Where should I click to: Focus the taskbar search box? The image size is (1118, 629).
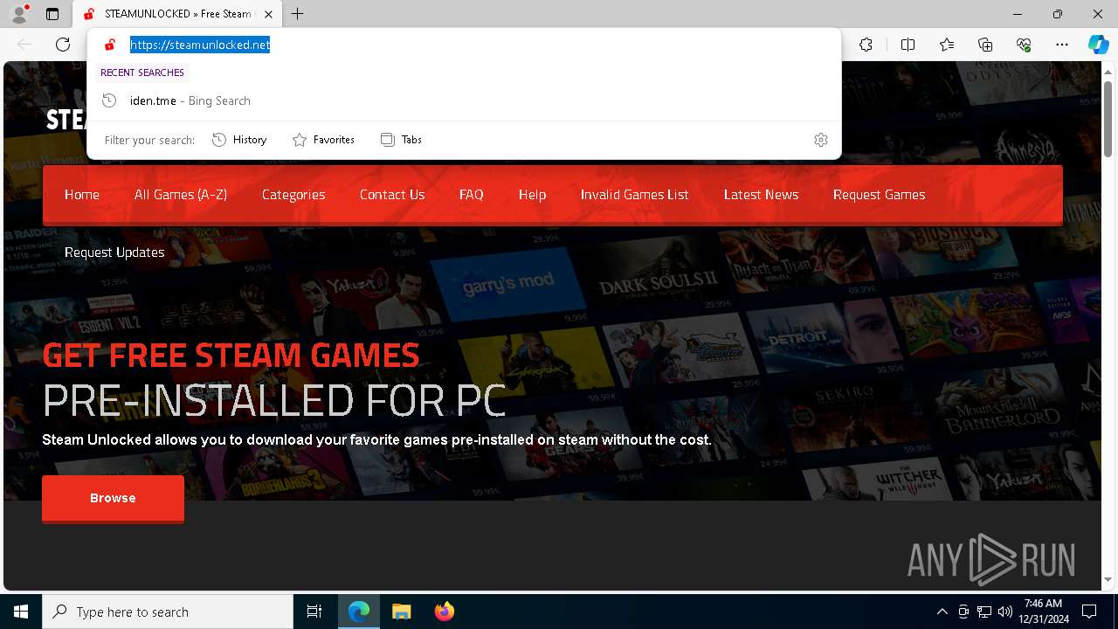168,612
